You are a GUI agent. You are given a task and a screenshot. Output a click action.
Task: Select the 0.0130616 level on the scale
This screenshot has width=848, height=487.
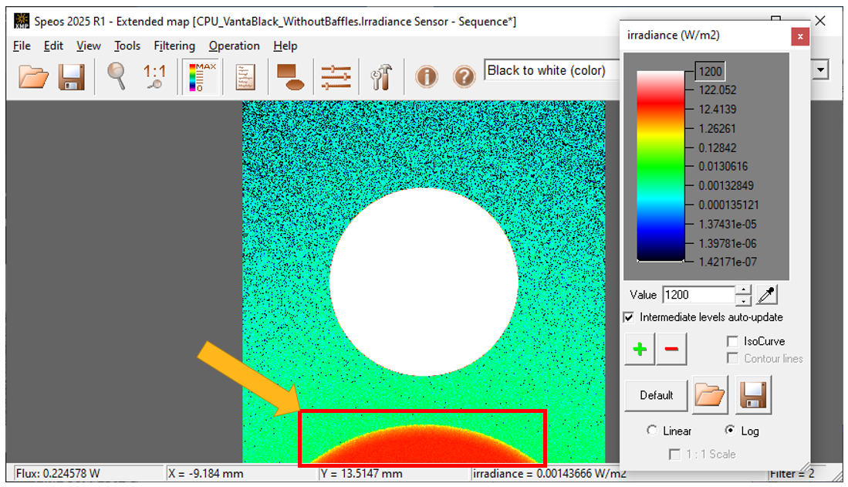pyautogui.click(x=723, y=167)
